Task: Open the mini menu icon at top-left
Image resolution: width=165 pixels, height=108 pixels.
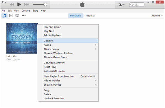Action: pos(4,2)
